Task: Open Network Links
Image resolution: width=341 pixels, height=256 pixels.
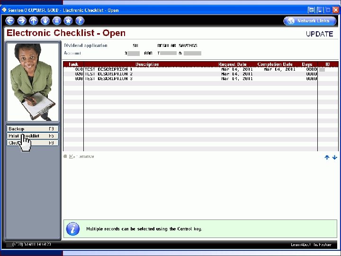Action: point(310,21)
